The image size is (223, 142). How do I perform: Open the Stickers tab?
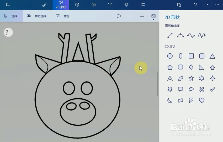94,5
